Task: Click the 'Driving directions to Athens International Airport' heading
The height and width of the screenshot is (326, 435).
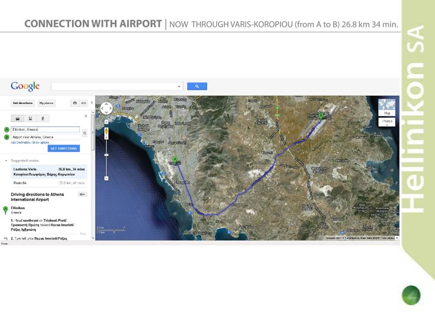Action: [x=37, y=197]
